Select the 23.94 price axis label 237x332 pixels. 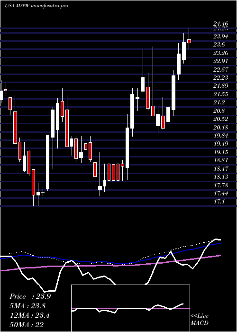click(221, 37)
